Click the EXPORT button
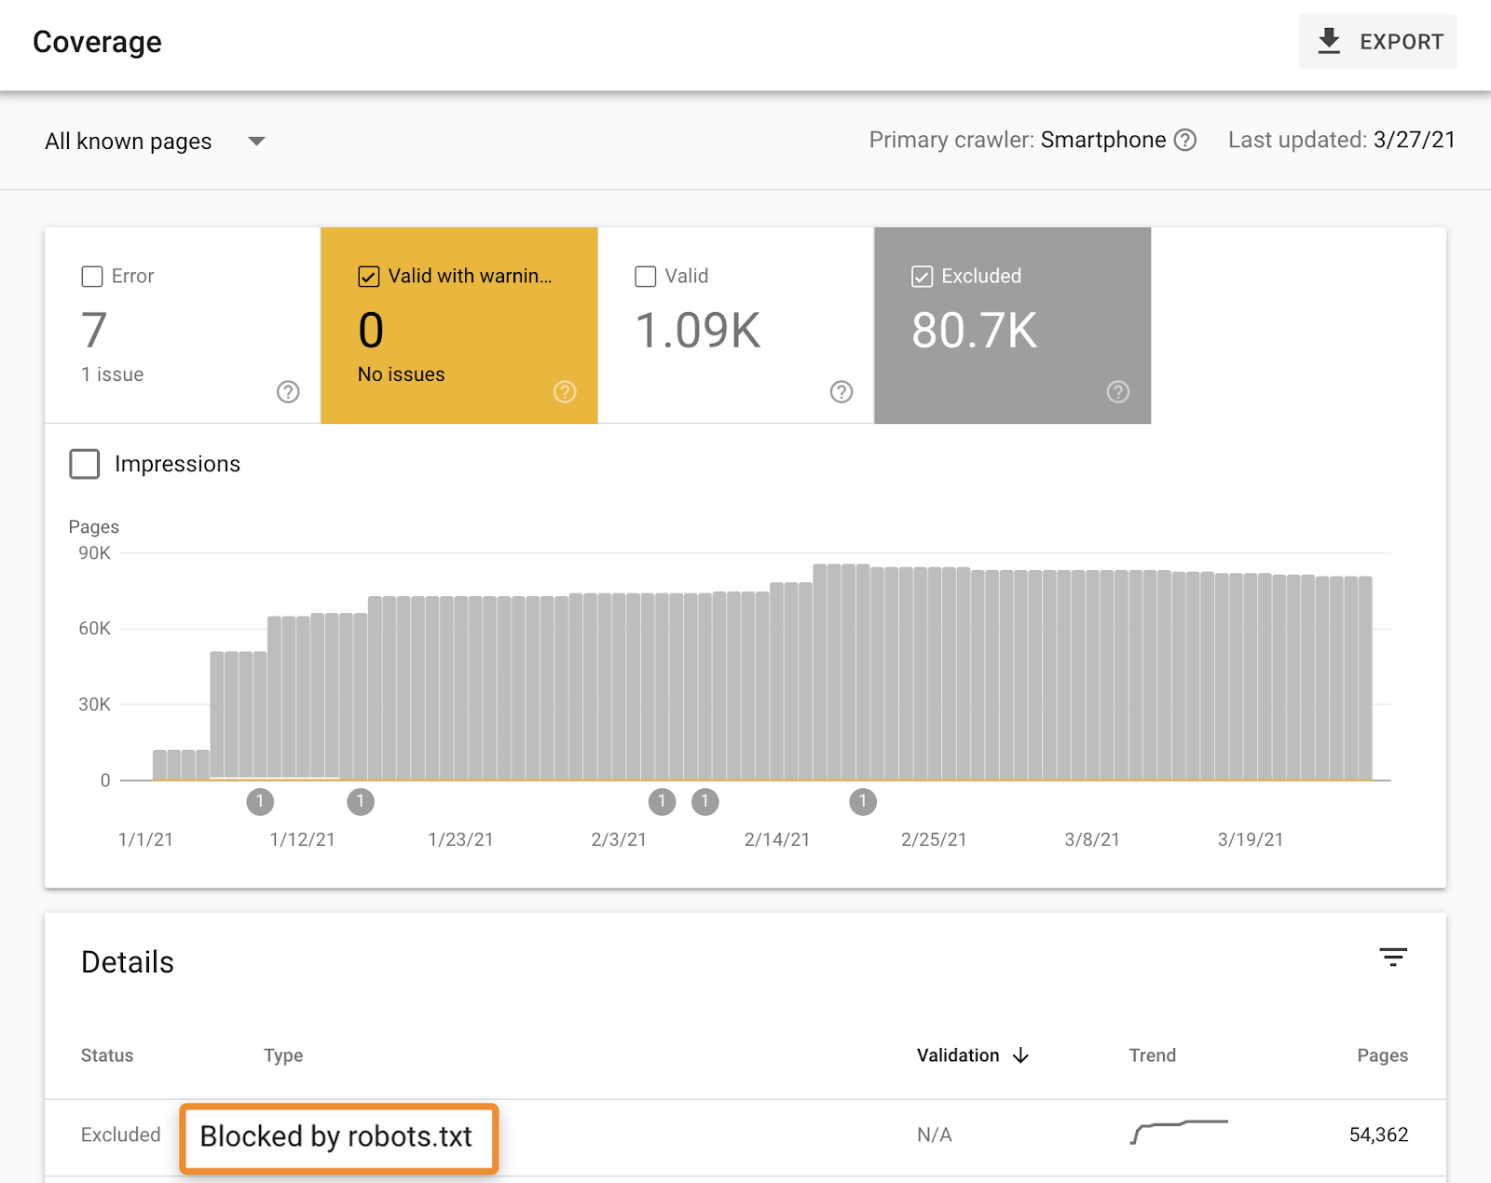 1377,42
